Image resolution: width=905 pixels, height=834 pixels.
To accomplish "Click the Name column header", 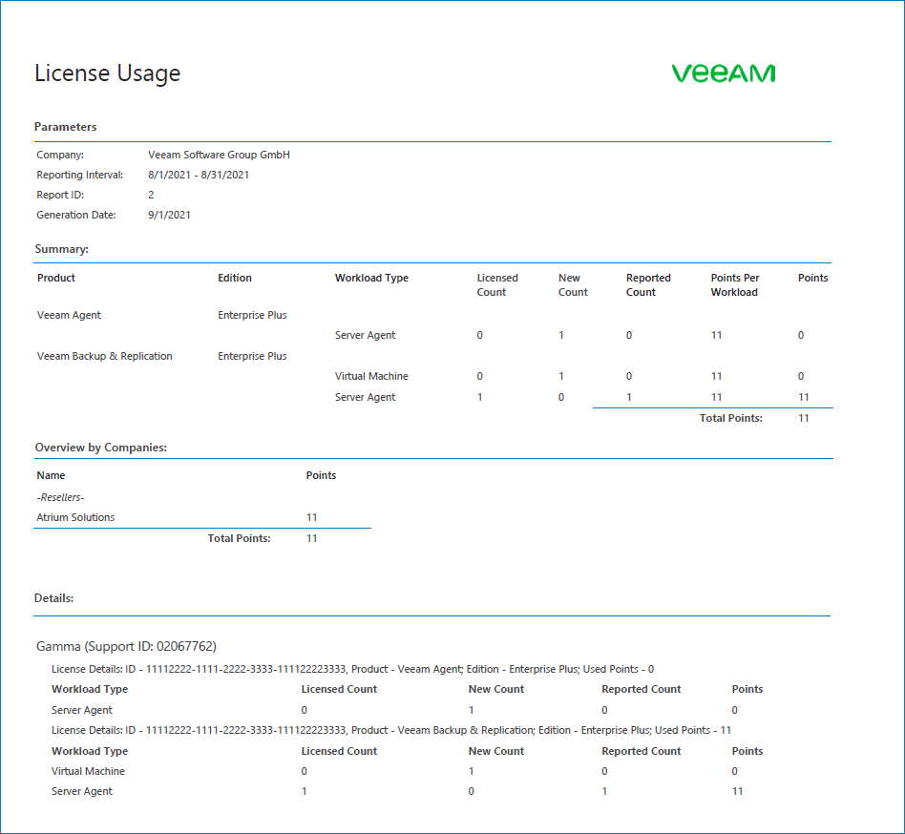I will coord(51,475).
